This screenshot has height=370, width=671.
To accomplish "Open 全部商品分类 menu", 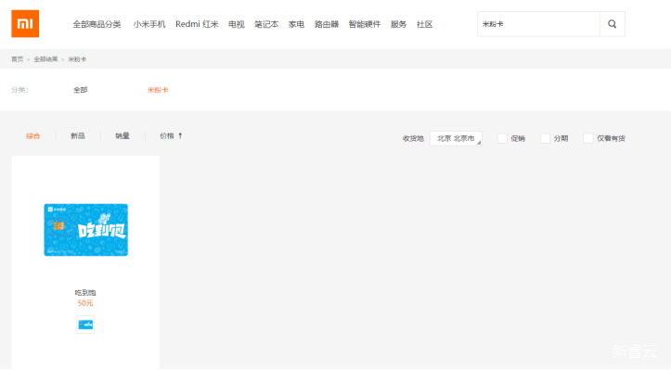I will click(97, 24).
